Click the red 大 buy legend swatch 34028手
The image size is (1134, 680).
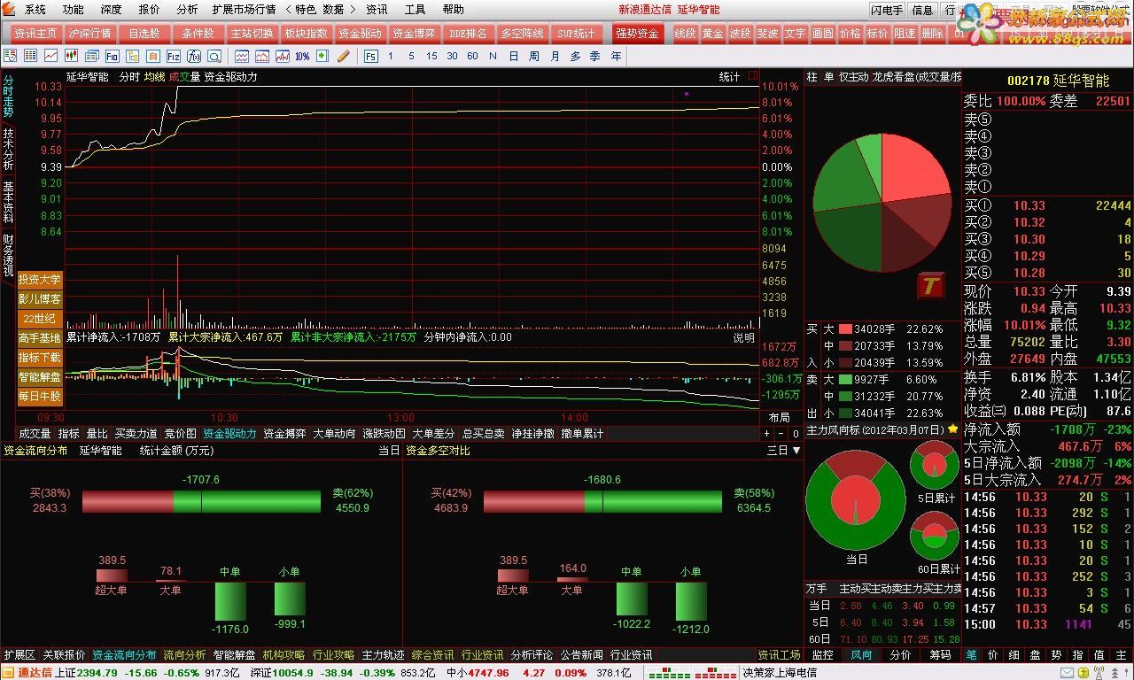(845, 328)
